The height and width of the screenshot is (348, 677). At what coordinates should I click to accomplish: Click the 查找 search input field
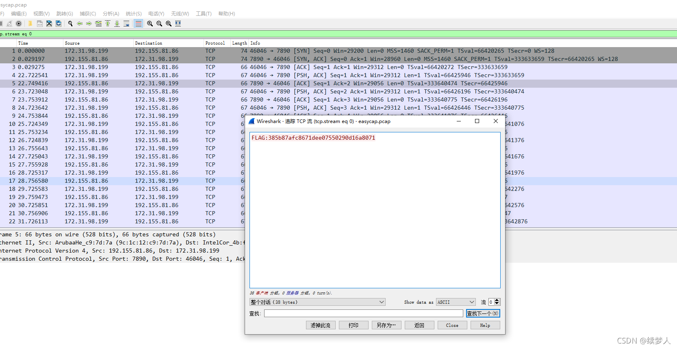pyautogui.click(x=364, y=313)
